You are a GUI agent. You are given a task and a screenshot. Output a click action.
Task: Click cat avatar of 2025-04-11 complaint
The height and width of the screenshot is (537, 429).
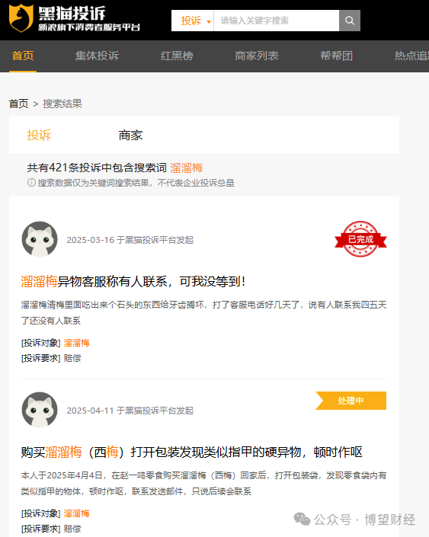pos(40,410)
